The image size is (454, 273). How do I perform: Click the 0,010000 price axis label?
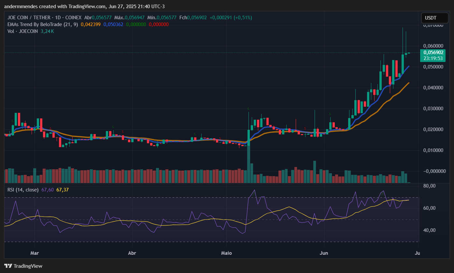point(433,150)
